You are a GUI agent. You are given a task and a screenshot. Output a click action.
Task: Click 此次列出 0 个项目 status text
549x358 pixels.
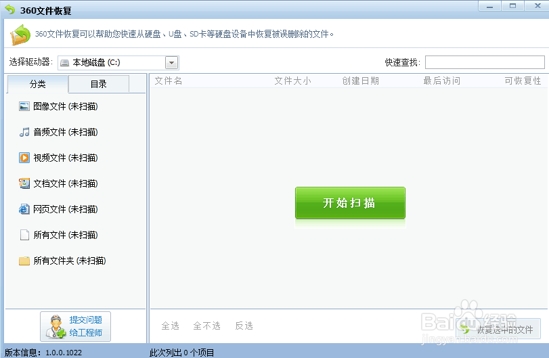(181, 353)
